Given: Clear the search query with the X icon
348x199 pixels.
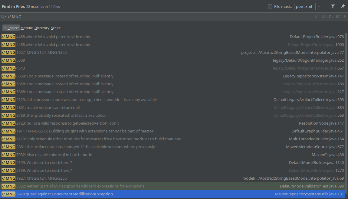Looking at the screenshot, I should click(316, 17).
